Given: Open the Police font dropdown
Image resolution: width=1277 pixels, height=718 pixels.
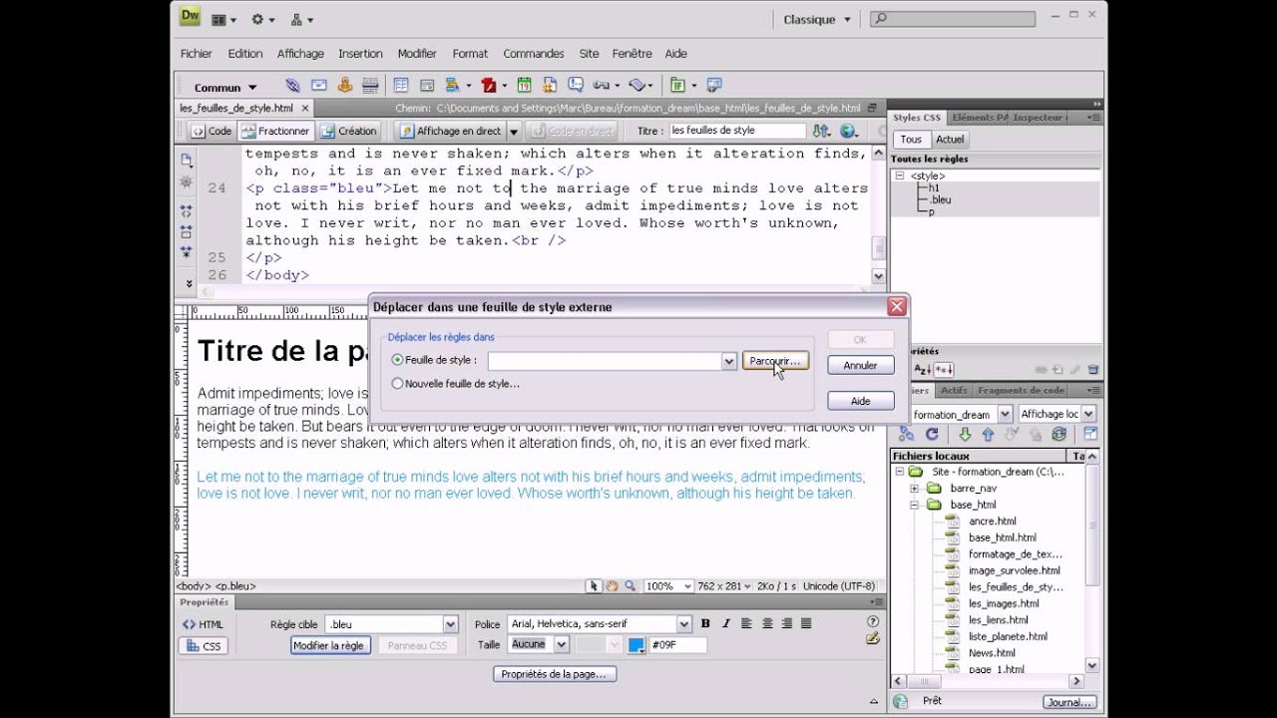Looking at the screenshot, I should coord(683,624).
